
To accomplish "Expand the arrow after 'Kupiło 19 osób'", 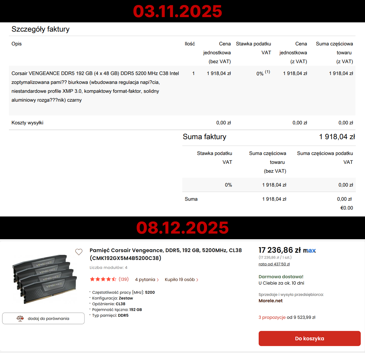I will [197, 280].
